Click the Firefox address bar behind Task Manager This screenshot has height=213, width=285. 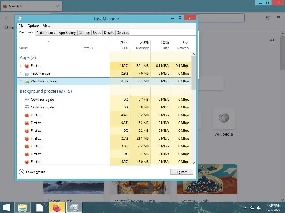tap(221, 18)
